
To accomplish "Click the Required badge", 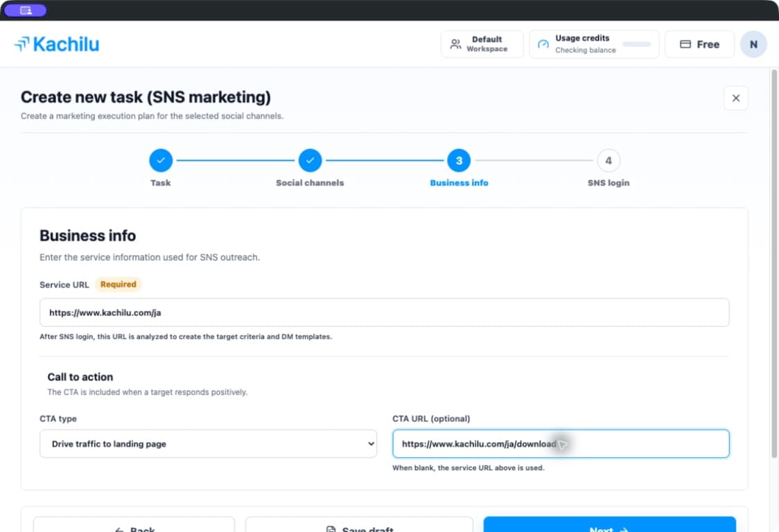I will tap(119, 284).
